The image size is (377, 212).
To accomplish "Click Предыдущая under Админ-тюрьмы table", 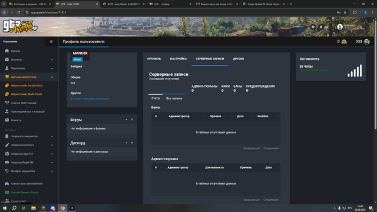I will point(251,200).
